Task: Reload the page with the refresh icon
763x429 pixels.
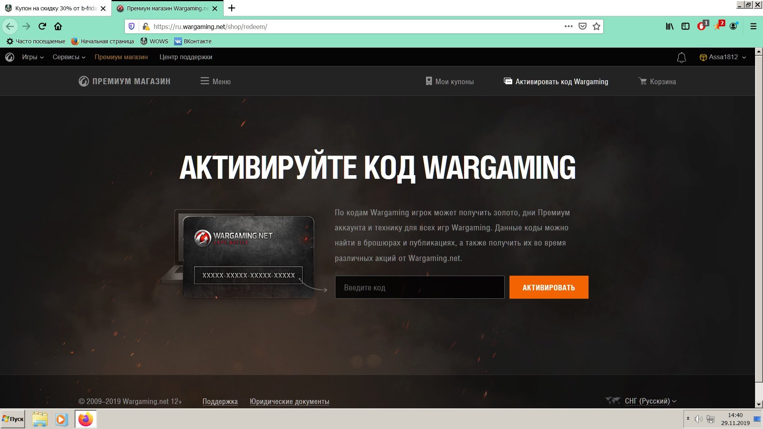Action: tap(42, 27)
